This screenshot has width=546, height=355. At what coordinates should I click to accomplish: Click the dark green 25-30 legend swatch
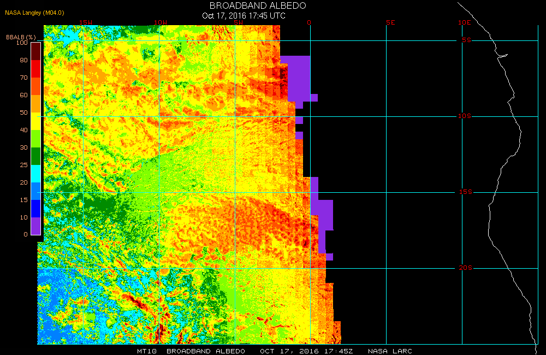(x=36, y=156)
